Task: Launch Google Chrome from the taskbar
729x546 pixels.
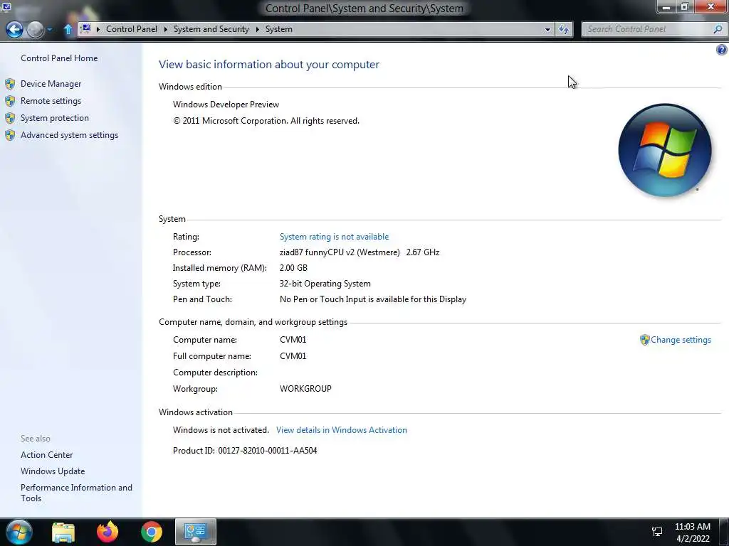Action: tap(152, 532)
